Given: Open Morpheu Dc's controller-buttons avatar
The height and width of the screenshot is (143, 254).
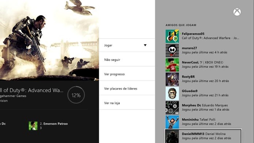Looking at the screenshot, I should point(172,108).
